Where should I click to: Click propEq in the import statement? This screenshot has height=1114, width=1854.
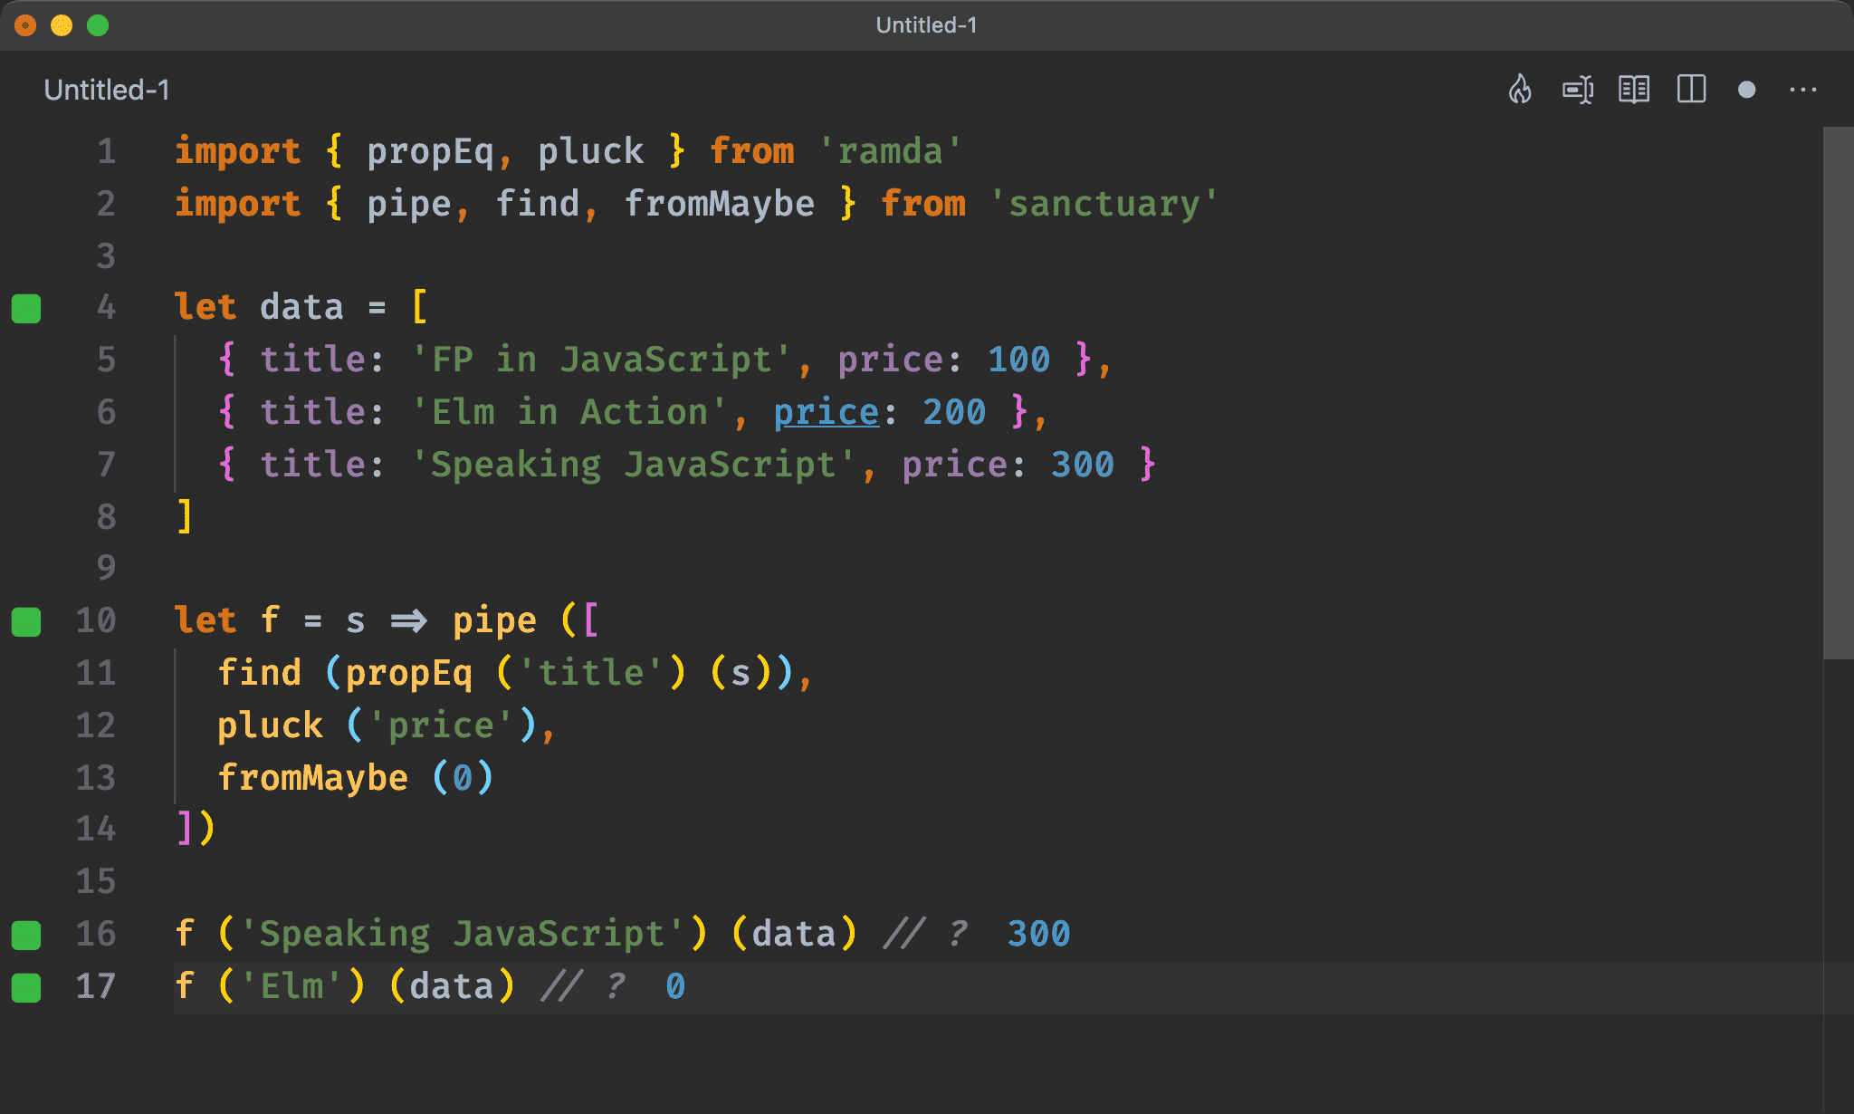pos(430,151)
